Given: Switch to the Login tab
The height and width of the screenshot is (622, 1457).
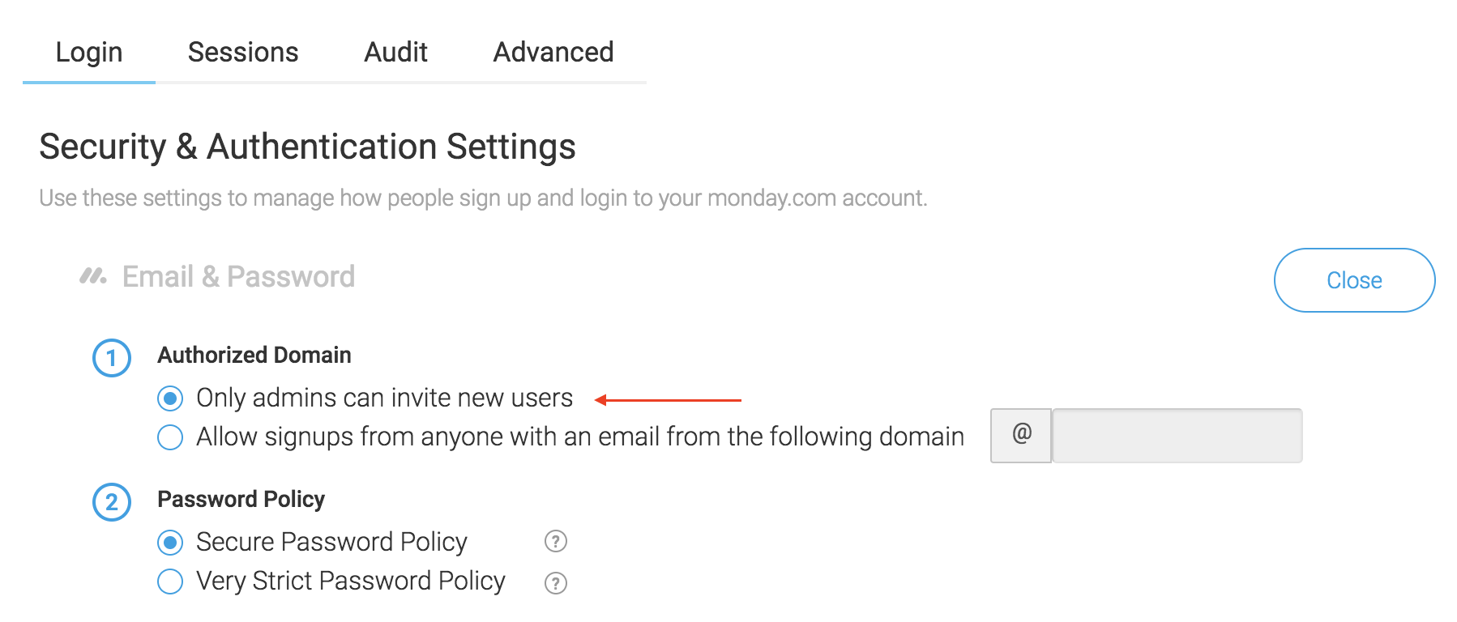Looking at the screenshot, I should (x=89, y=53).
